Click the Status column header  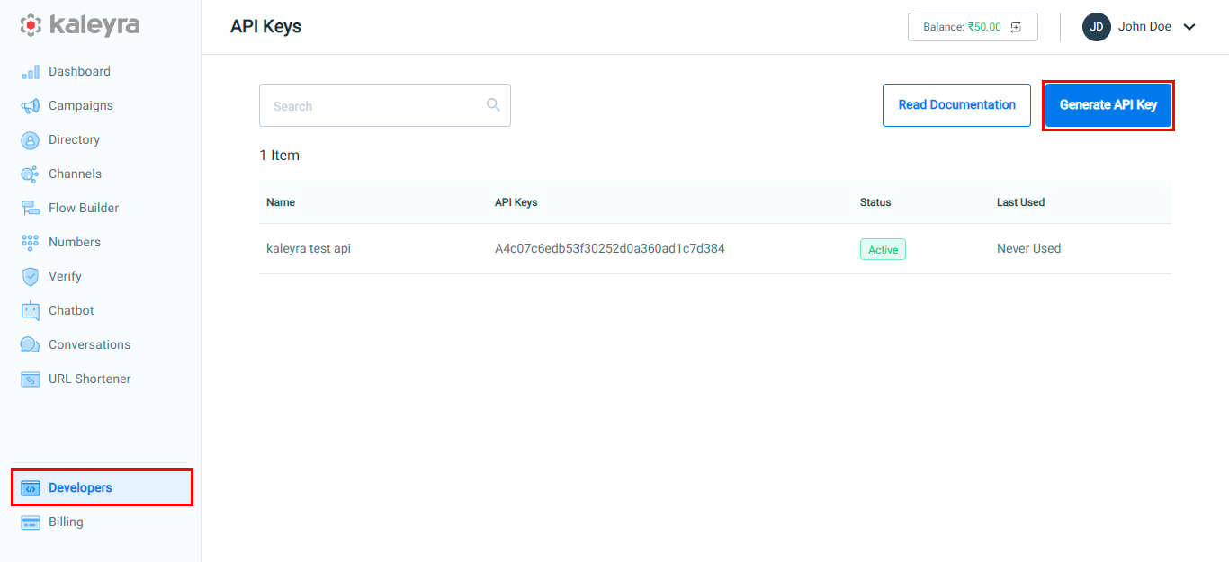(x=875, y=202)
